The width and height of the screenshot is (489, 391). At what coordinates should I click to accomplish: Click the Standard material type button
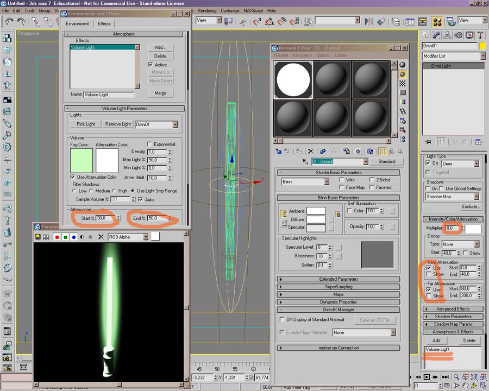(x=387, y=161)
